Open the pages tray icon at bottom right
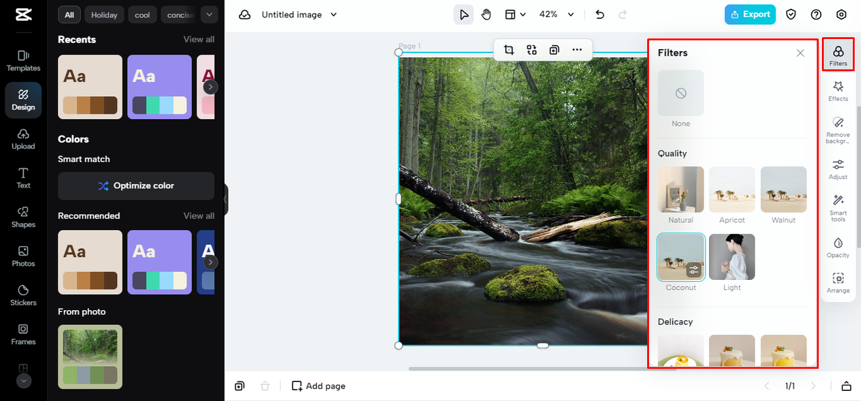Screen dimensions: 861x401 [x=846, y=386]
